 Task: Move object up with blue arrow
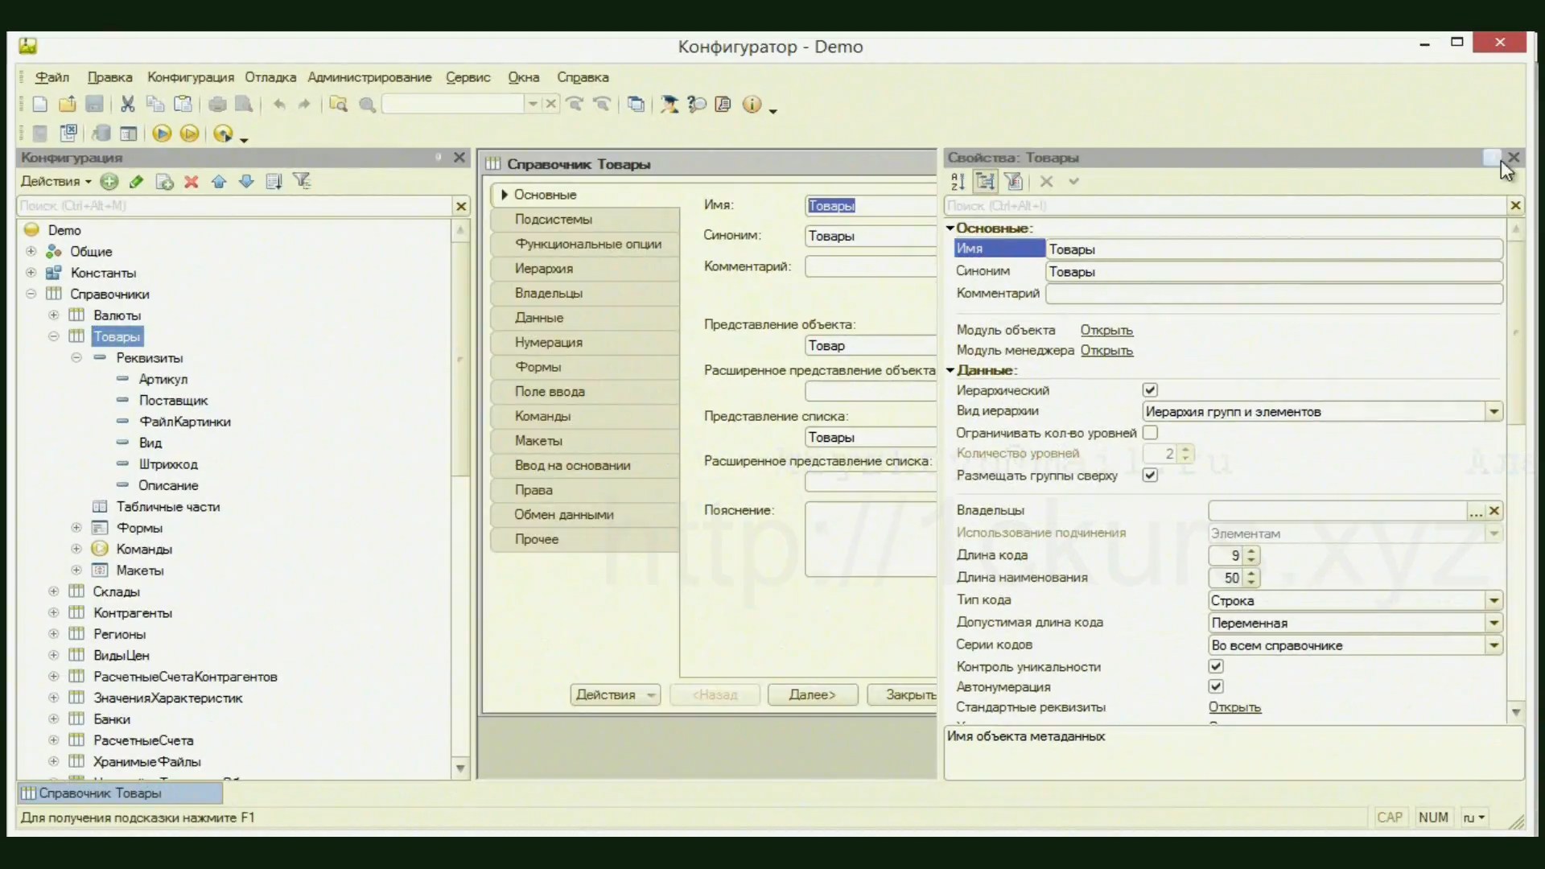tap(219, 182)
